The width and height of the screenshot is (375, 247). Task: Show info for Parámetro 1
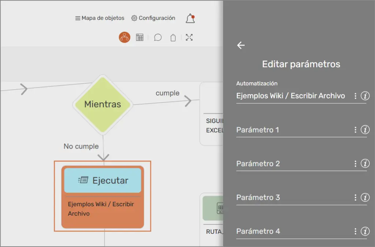tap(365, 130)
